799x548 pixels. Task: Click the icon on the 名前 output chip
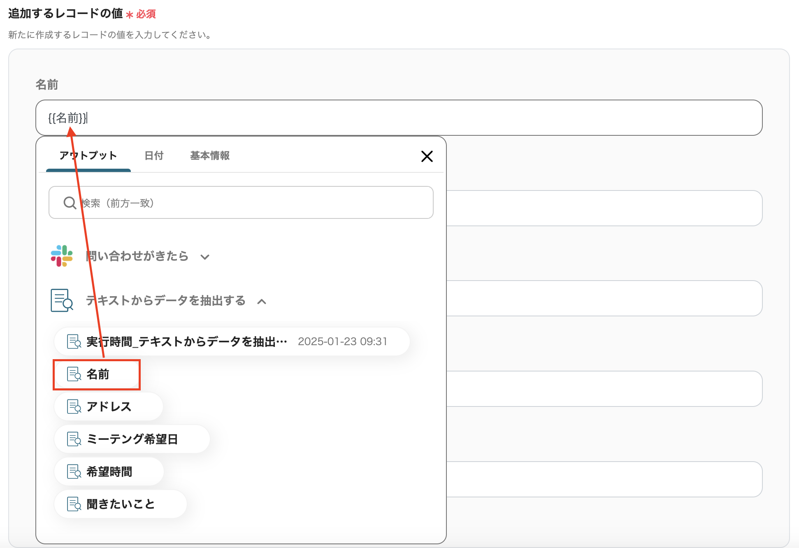click(x=74, y=374)
